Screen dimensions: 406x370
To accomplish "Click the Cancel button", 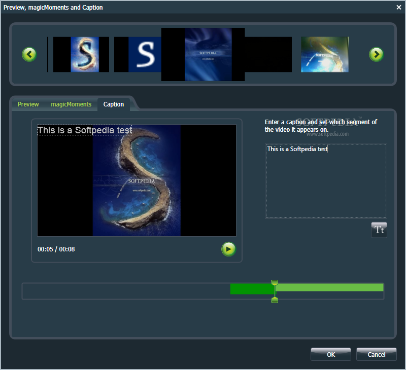I will tap(376, 354).
